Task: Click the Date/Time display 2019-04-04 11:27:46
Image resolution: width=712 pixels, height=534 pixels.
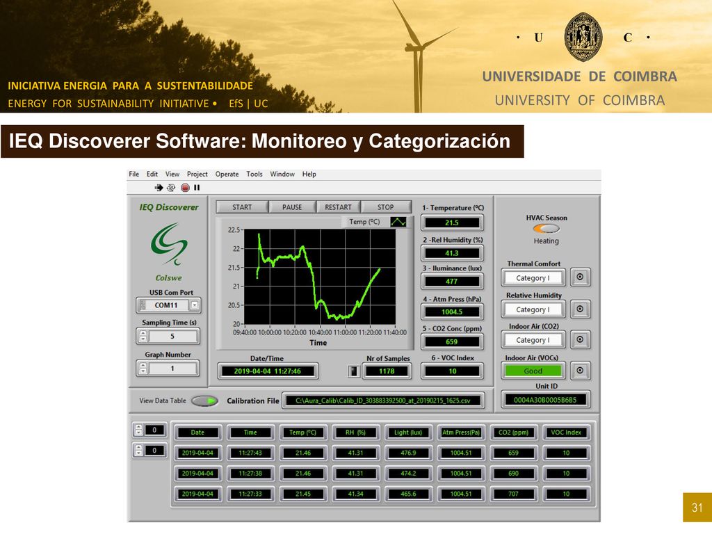Action: 268,371
